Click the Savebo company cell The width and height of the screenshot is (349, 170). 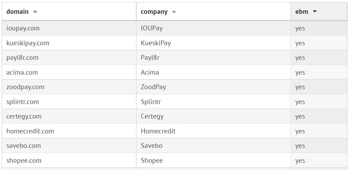point(151,146)
